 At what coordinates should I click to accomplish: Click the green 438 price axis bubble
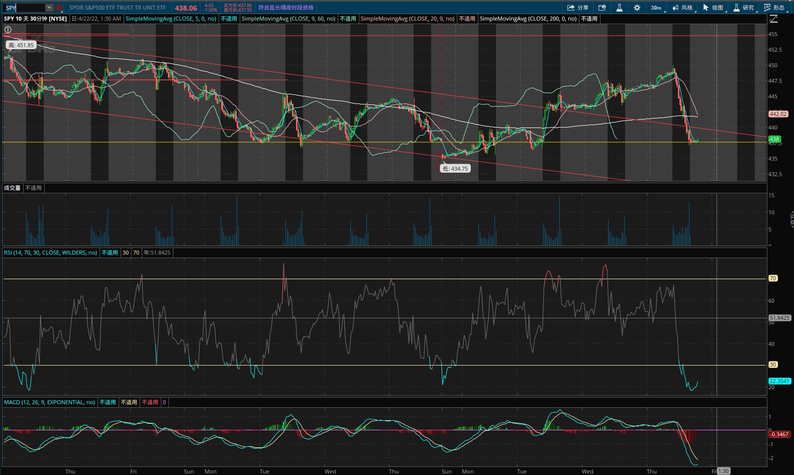774,139
